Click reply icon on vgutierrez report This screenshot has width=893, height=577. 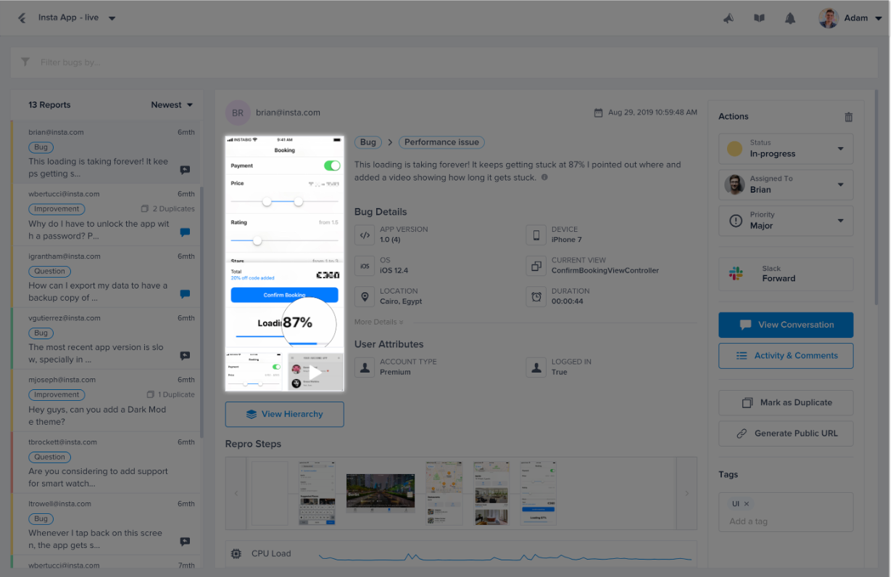185,356
